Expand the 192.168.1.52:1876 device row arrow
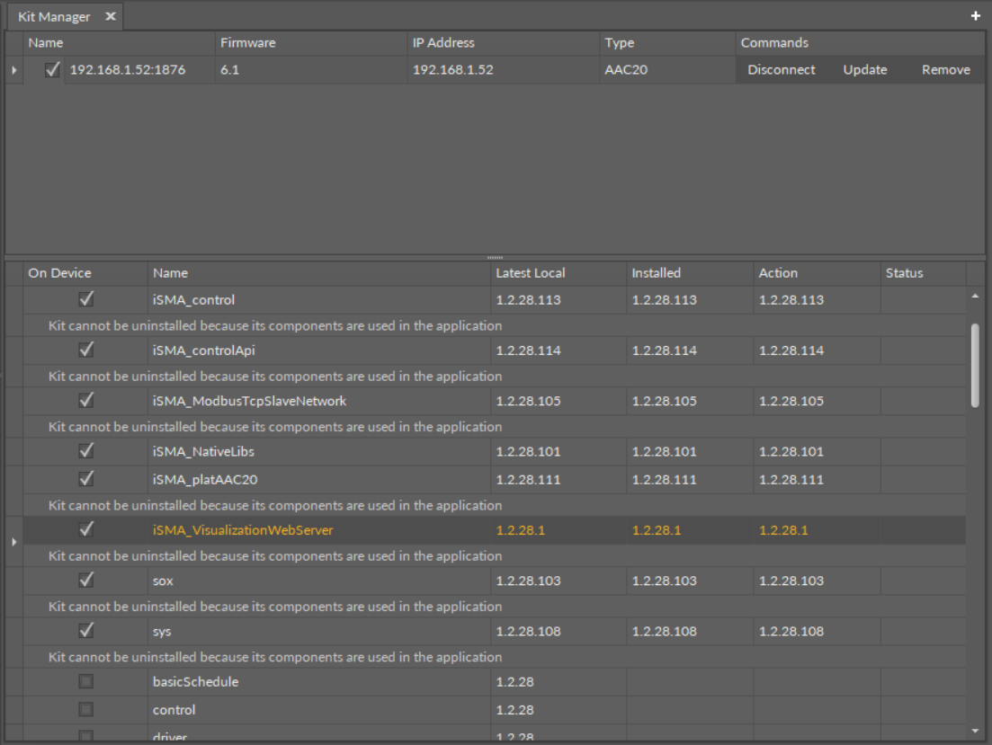The width and height of the screenshot is (992, 745). click(13, 70)
